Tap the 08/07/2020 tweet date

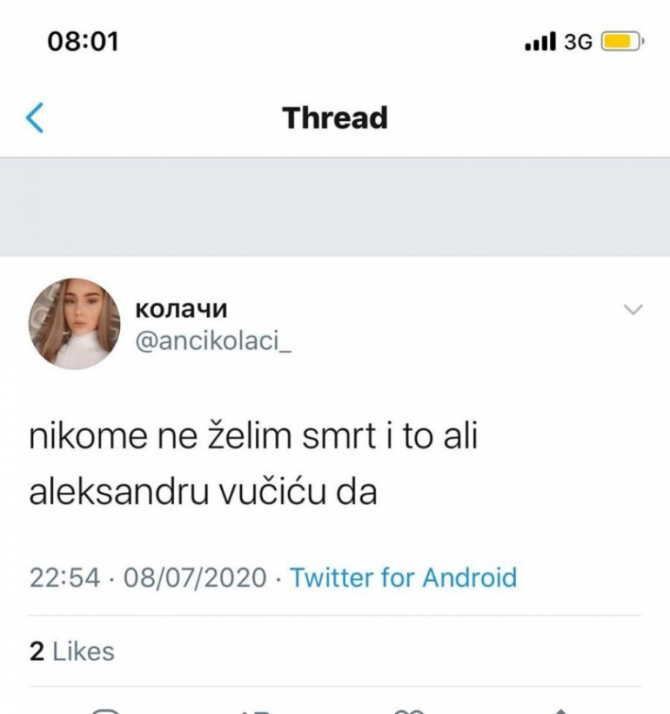pyautogui.click(x=197, y=578)
